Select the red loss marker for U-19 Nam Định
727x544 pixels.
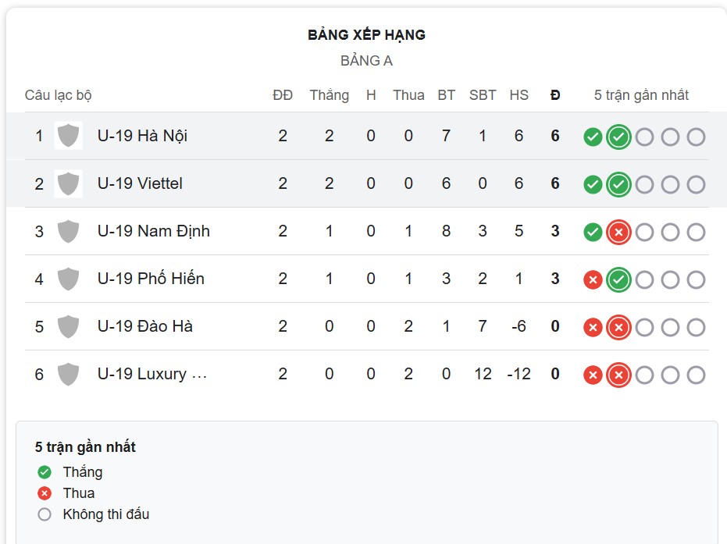(618, 231)
